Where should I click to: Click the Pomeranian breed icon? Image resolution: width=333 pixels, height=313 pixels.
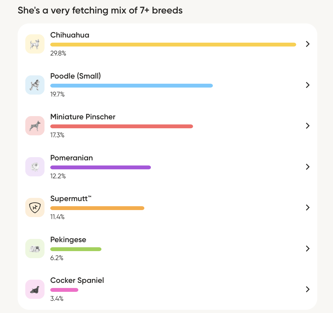point(35,167)
